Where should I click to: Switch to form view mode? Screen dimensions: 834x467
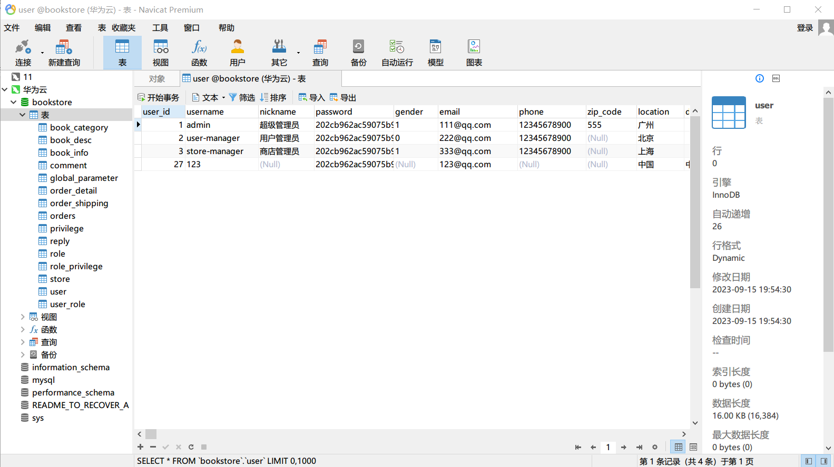(x=693, y=447)
